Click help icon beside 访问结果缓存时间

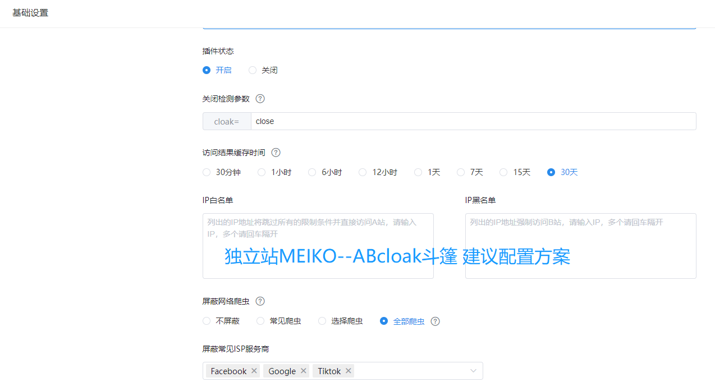[276, 153]
